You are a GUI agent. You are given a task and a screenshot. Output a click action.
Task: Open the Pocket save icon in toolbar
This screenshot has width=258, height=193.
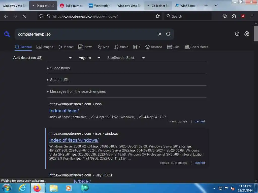[x=225, y=16]
